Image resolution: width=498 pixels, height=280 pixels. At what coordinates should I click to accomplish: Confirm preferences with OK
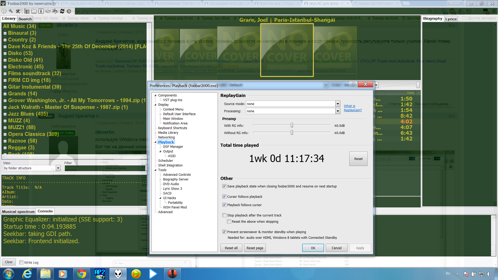[x=313, y=248]
